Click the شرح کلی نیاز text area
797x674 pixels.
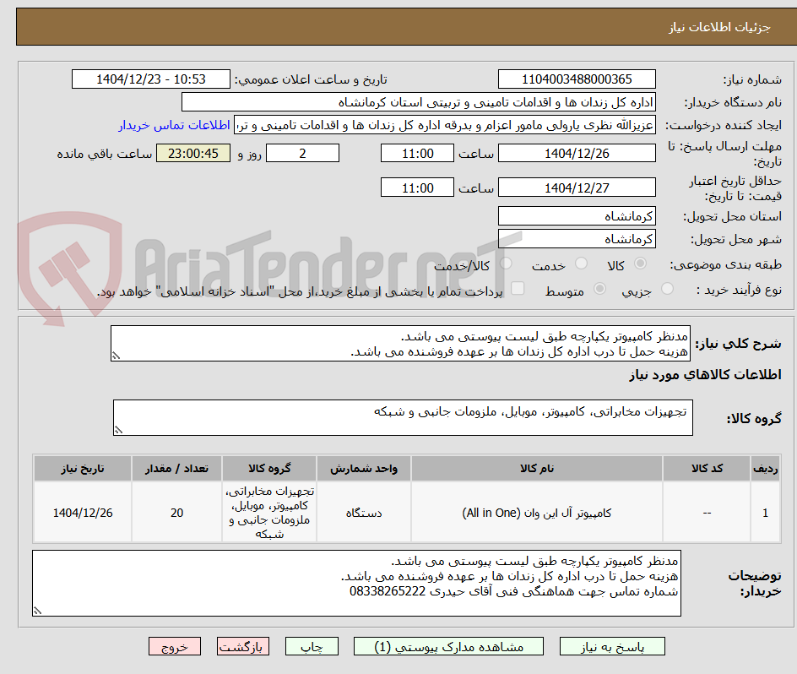tap(400, 344)
